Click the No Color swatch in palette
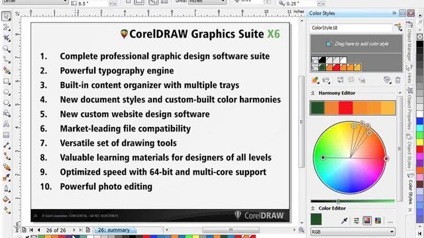Viewport: 424px width, 238px height. (419, 36)
